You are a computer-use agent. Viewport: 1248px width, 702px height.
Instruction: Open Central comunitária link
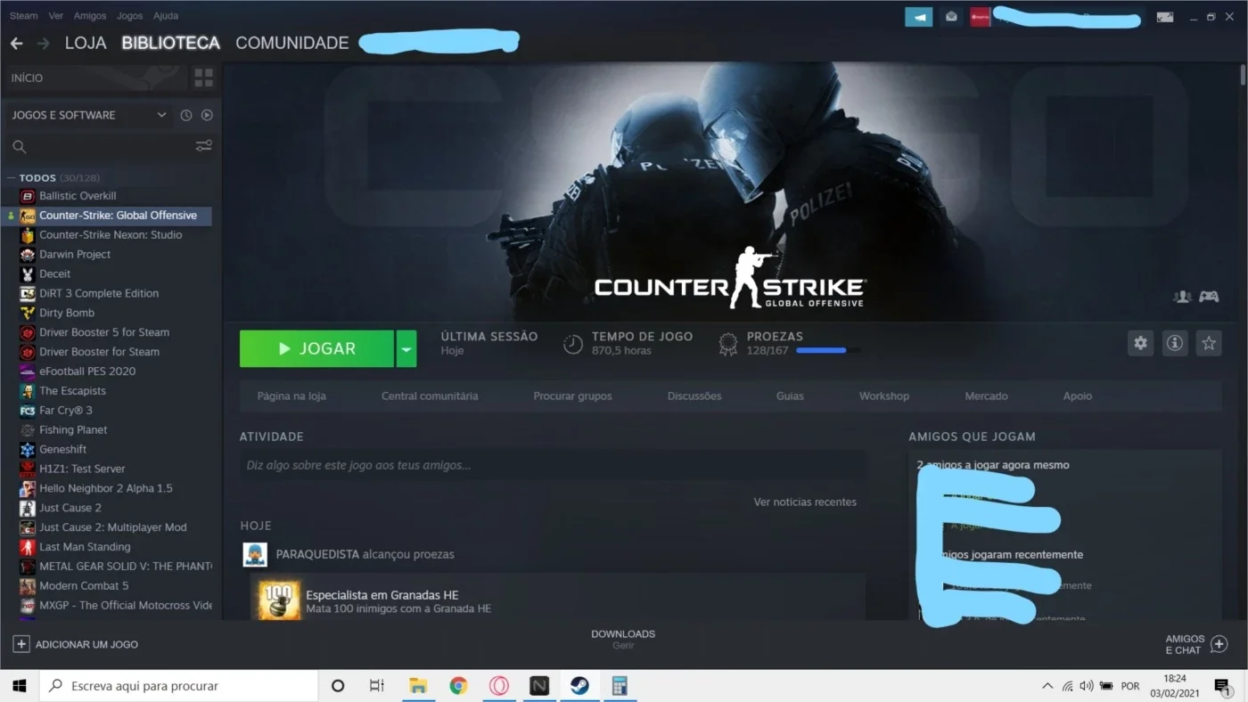point(430,396)
